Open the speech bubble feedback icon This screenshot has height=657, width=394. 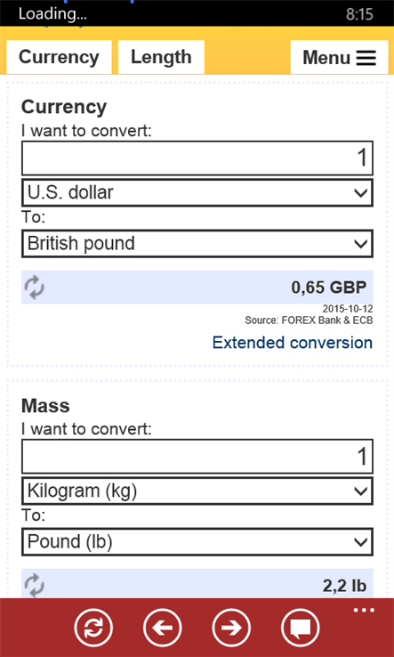301,628
